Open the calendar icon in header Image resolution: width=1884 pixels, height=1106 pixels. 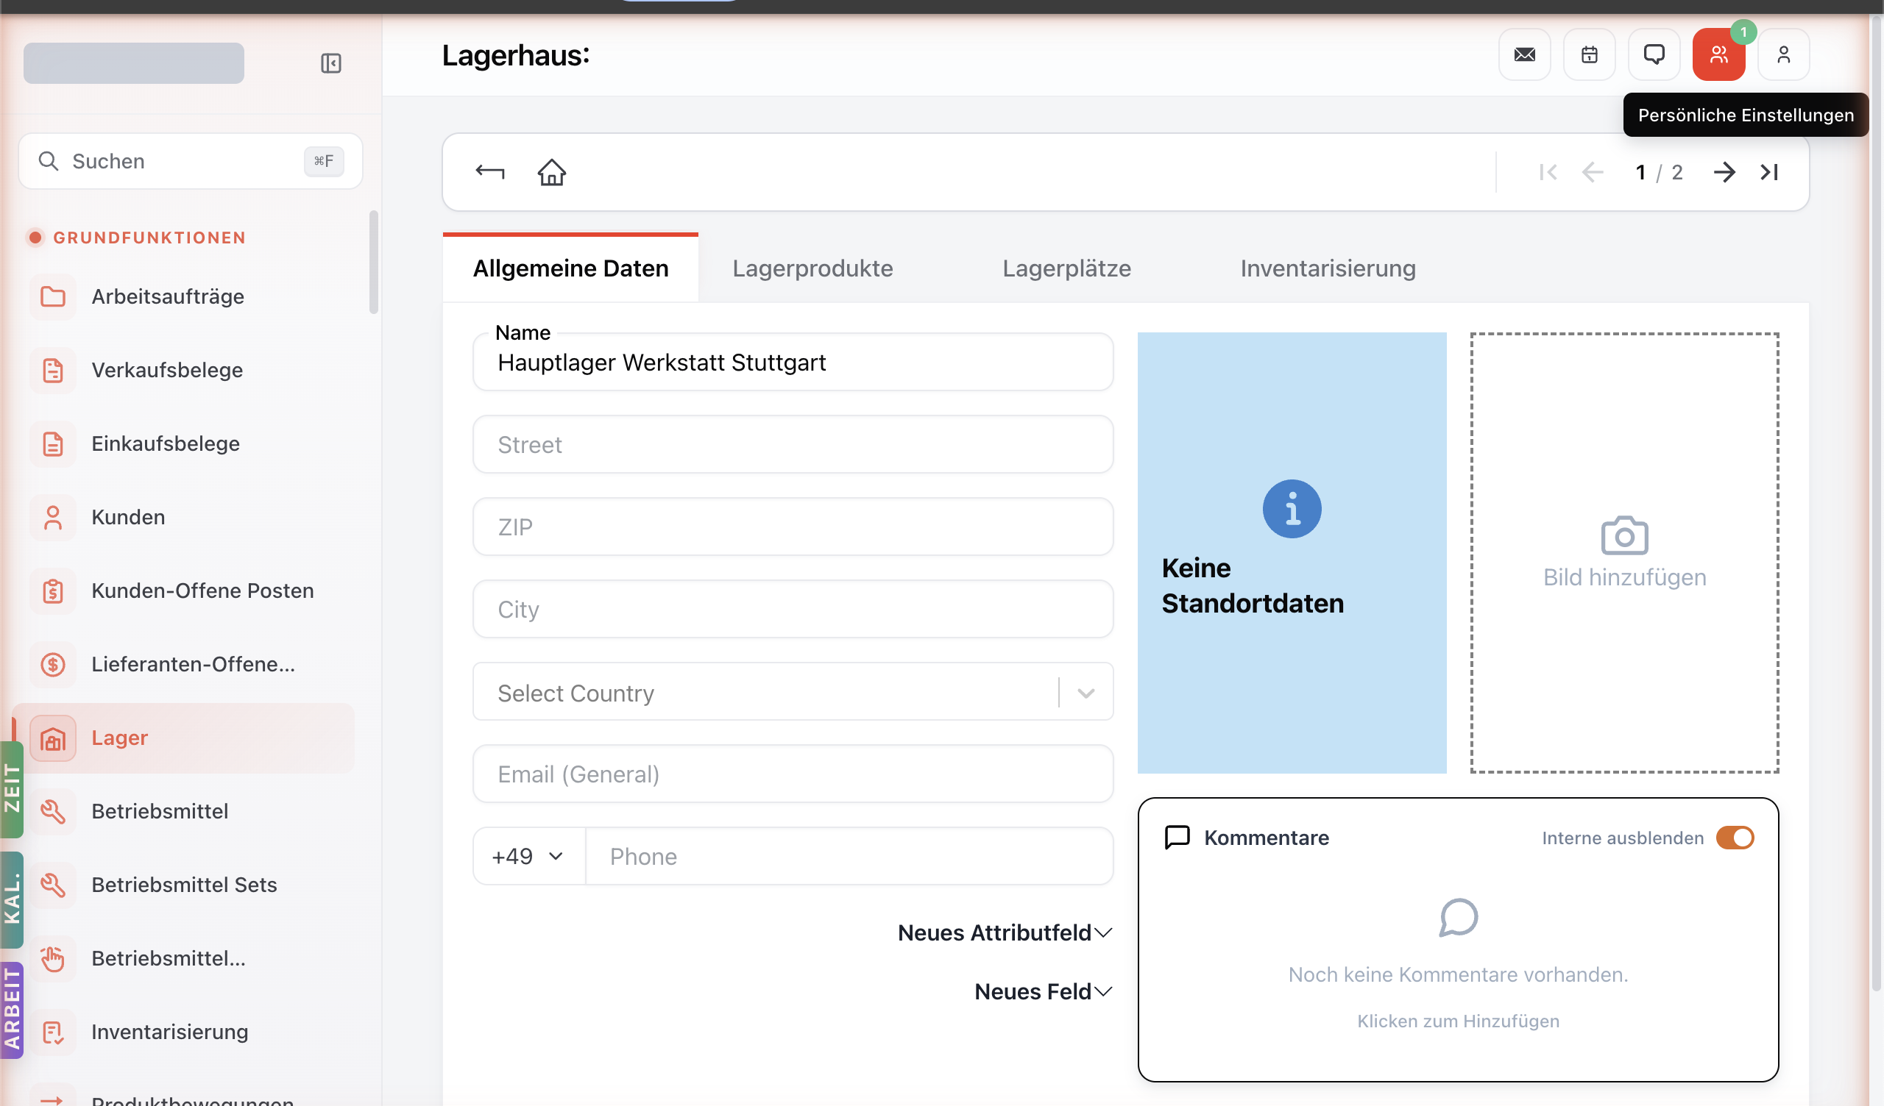tap(1590, 54)
